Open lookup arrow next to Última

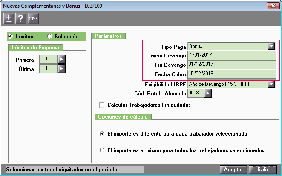coord(62,69)
